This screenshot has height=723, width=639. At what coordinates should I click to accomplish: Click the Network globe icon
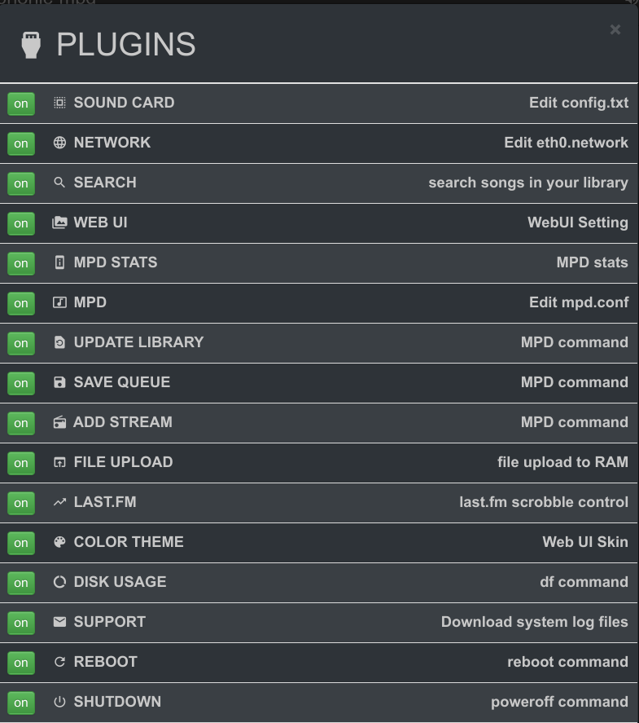(59, 143)
